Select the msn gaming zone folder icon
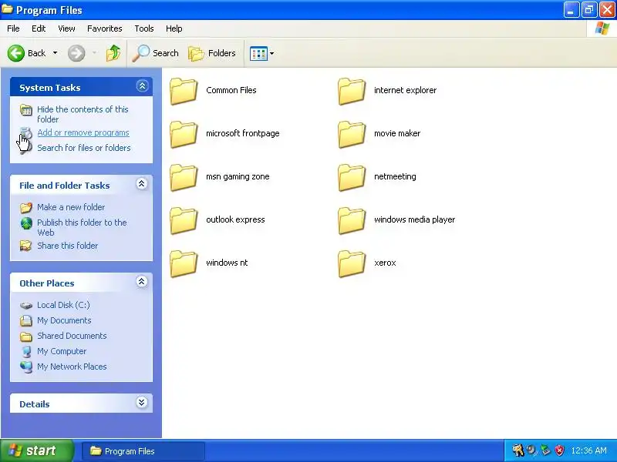Viewport: 617px width, 462px height. (184, 178)
